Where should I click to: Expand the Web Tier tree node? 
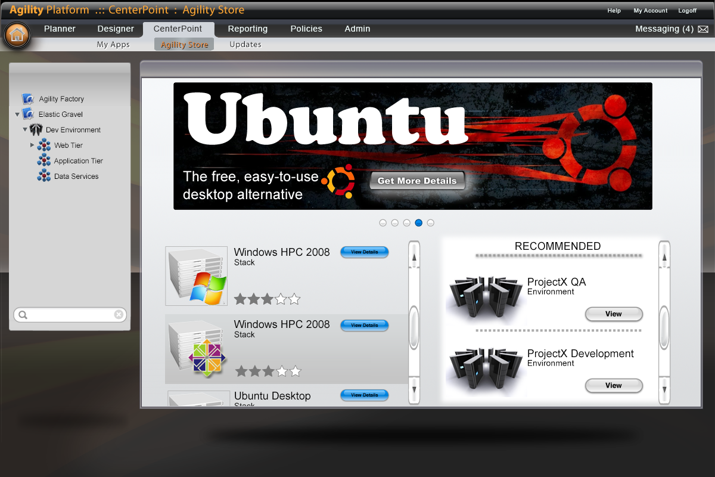33,145
